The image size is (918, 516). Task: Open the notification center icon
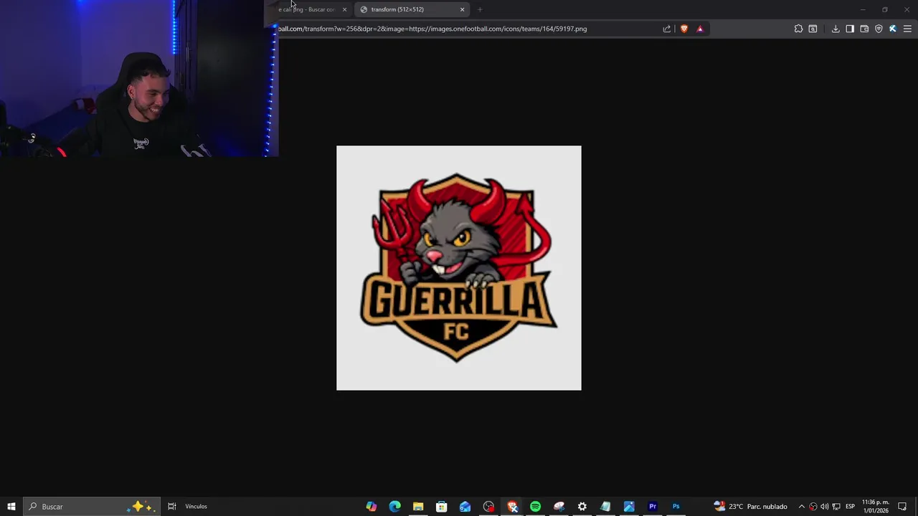pyautogui.click(x=902, y=507)
